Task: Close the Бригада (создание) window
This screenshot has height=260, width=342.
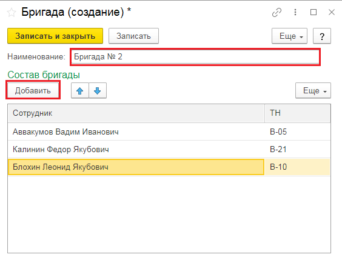Action: [332, 12]
